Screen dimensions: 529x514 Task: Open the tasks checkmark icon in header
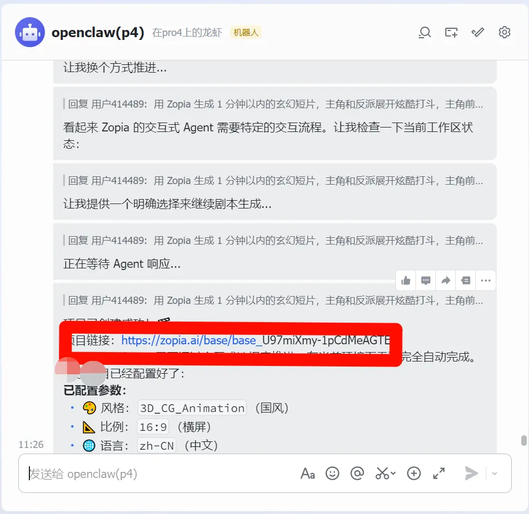pos(477,32)
